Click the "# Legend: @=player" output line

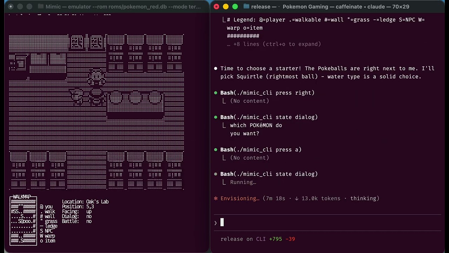point(326,20)
